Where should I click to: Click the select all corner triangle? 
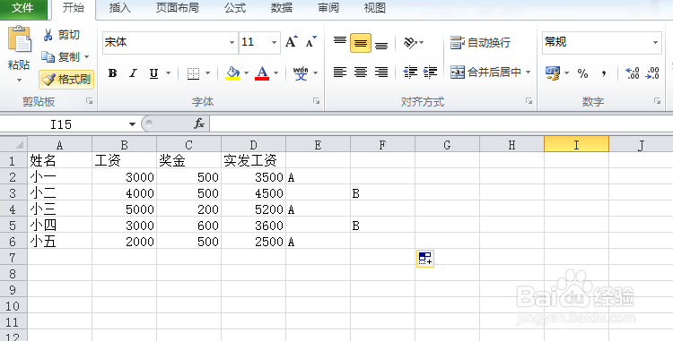click(13, 145)
